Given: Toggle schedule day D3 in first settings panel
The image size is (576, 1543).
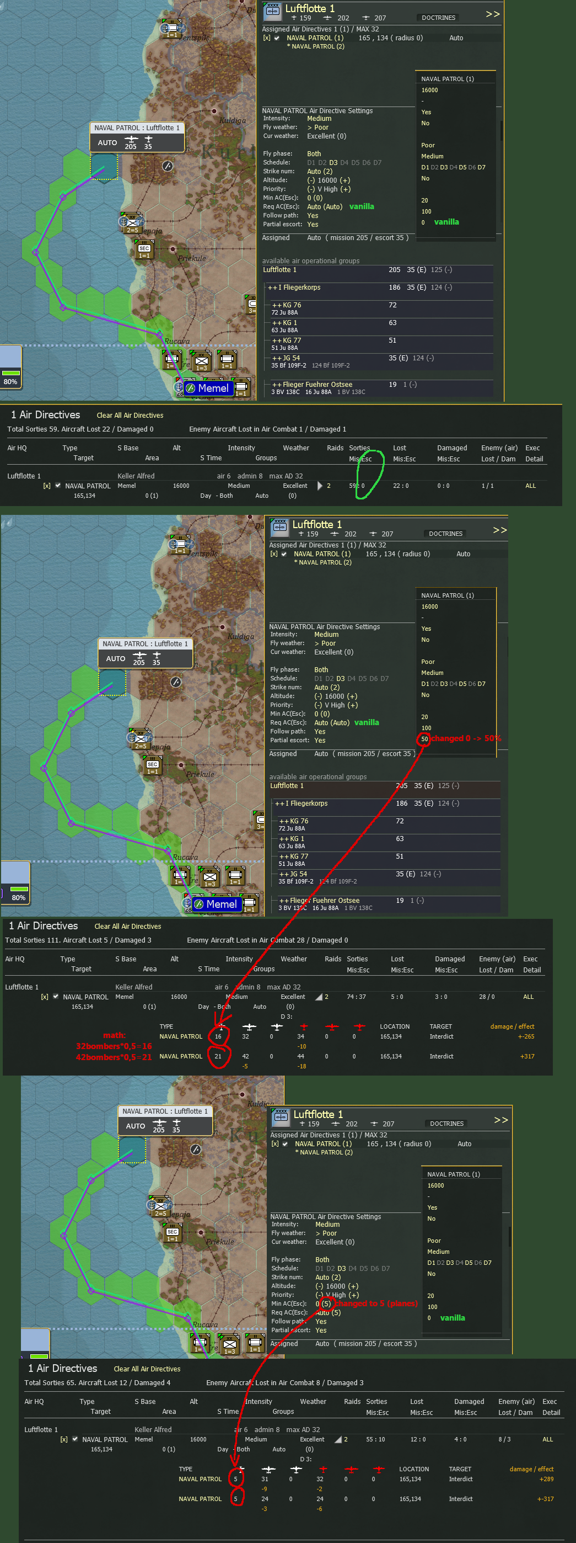Looking at the screenshot, I should click(x=333, y=163).
